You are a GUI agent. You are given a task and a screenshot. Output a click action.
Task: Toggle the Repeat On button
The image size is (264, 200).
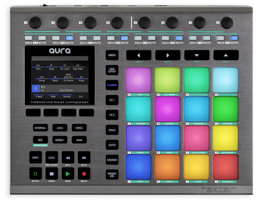(112, 175)
